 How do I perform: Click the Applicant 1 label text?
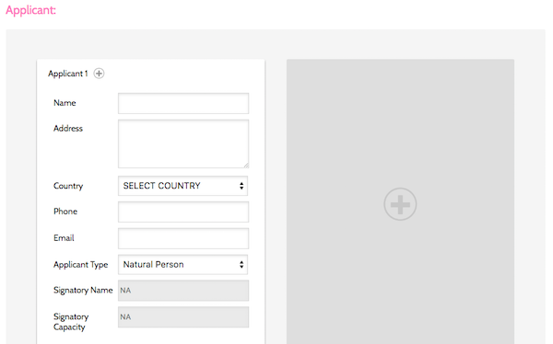67,74
